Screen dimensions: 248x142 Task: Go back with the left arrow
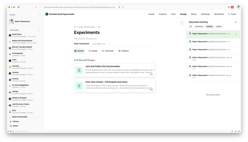point(36,7)
